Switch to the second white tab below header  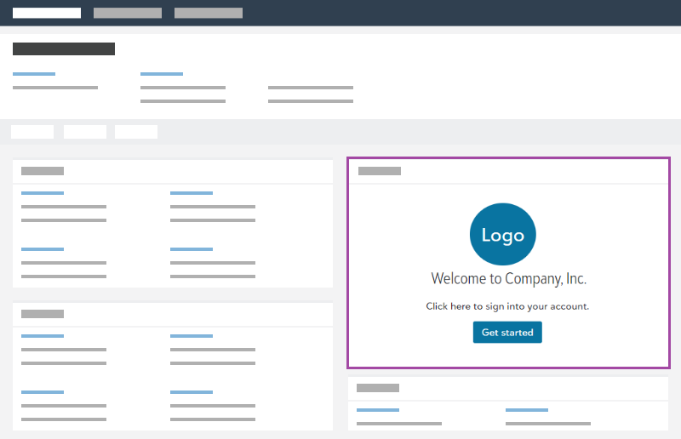click(85, 132)
